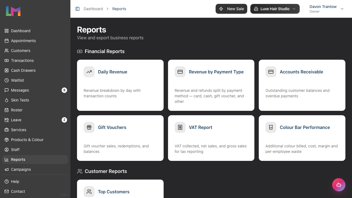Click the Financial Reports section heading
The width and height of the screenshot is (352, 198).
[x=105, y=51]
